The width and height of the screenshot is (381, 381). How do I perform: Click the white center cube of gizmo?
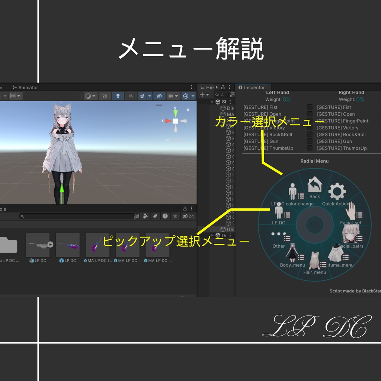(176, 121)
